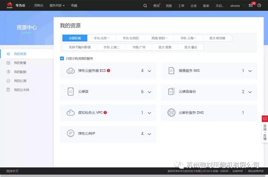Image resolution: width=268 pixels, height=177 pixels.
Task: Open the 服务列表 dropdown menu
Action: point(57,5)
